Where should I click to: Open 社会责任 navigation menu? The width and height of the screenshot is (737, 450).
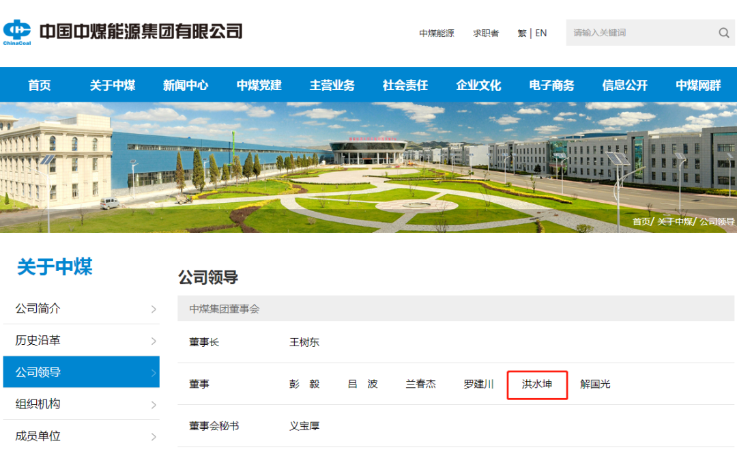tap(405, 85)
